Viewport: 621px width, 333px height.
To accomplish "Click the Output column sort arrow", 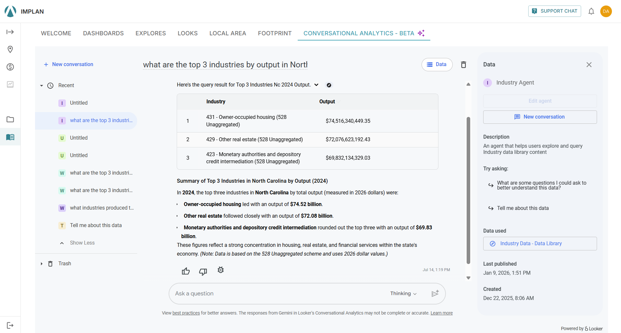I will (339, 102).
